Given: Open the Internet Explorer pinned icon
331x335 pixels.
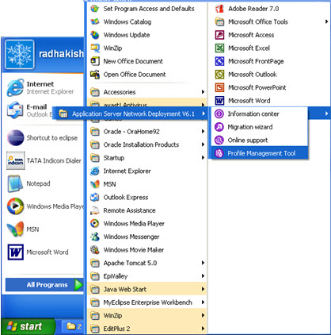Looking at the screenshot, I should click(15, 87).
